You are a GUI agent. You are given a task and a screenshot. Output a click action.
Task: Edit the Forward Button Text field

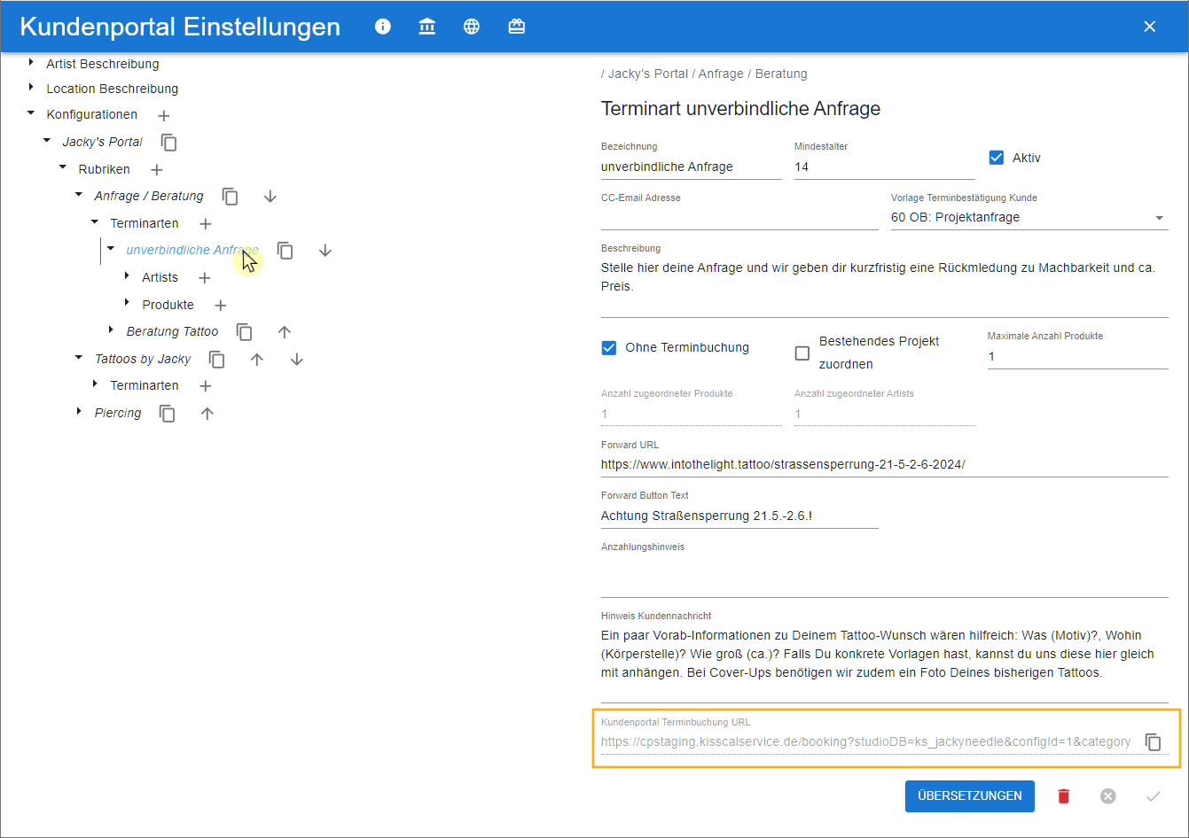pyautogui.click(x=739, y=516)
